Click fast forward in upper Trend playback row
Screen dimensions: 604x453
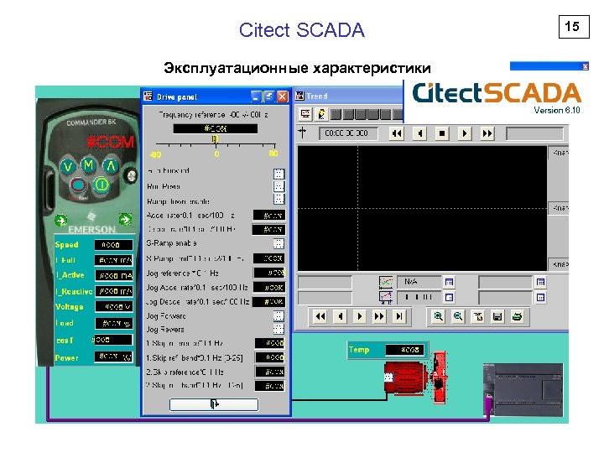[487, 133]
